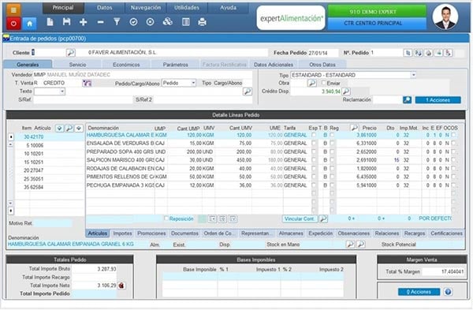Click the CTR CENTRO PRINCIPAL button

pos(377,24)
